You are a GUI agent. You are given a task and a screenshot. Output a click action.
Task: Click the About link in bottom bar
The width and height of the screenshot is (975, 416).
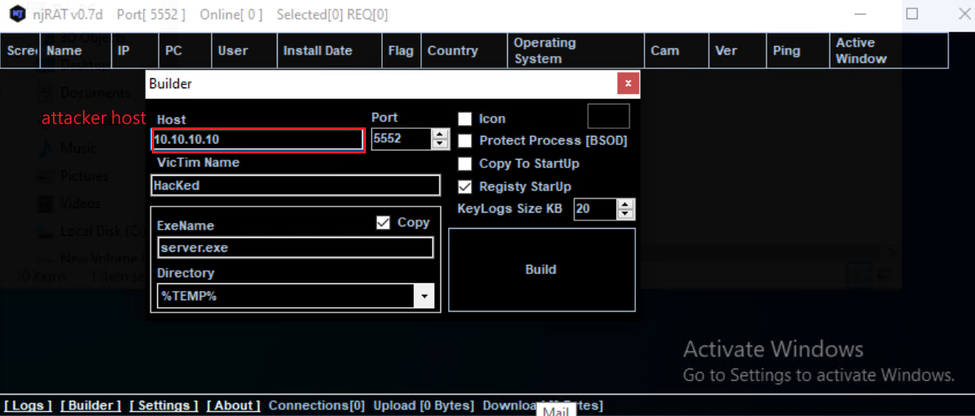point(233,405)
